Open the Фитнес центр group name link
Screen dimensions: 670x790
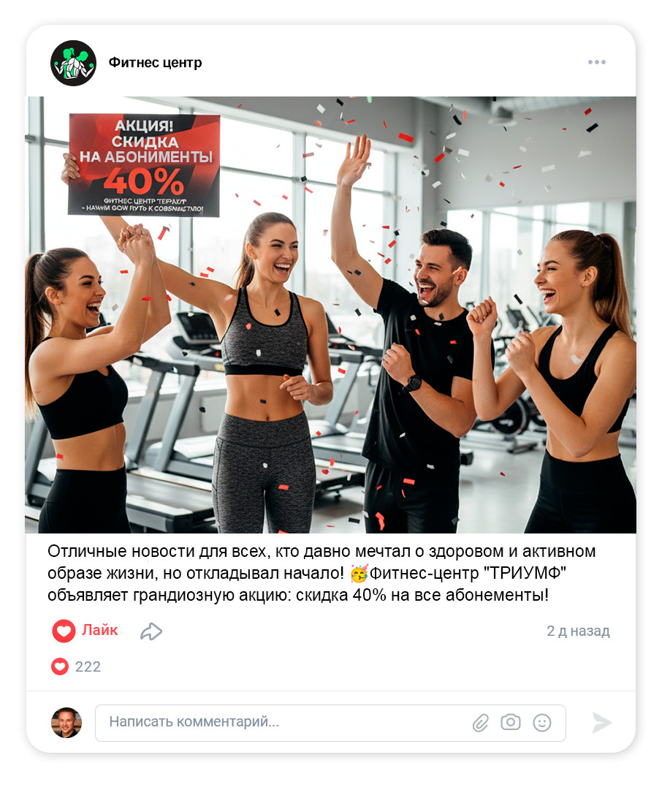155,62
